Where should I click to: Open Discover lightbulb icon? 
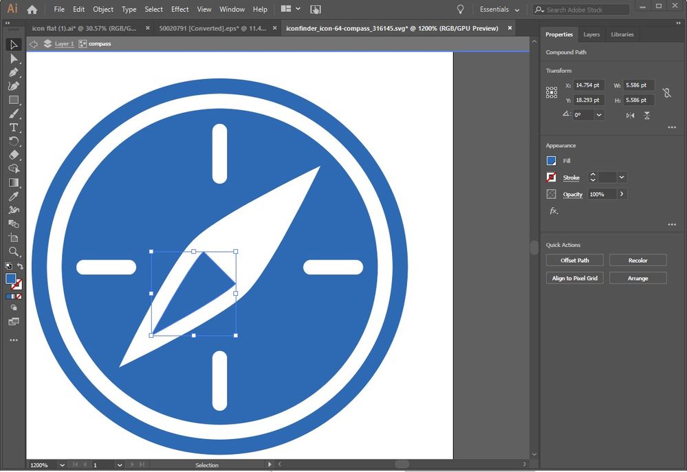461,9
